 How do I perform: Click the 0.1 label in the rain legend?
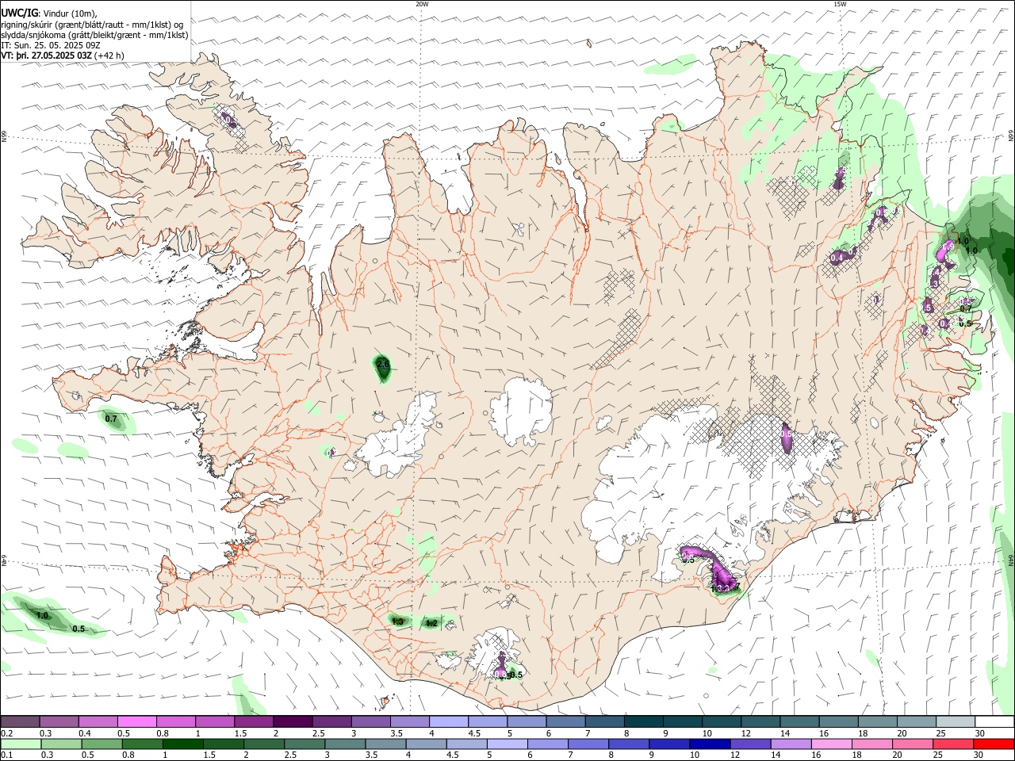tap(7, 755)
